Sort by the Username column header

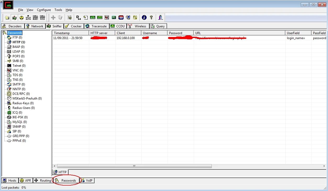pyautogui.click(x=154, y=33)
